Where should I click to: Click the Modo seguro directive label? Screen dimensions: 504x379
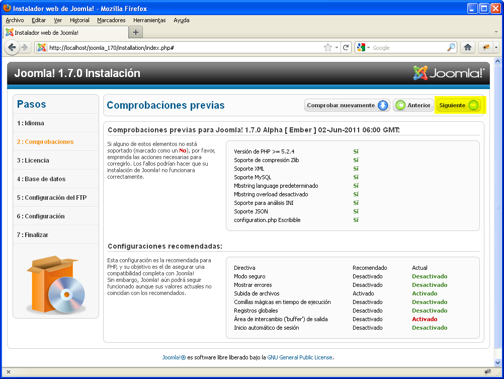pos(250,276)
